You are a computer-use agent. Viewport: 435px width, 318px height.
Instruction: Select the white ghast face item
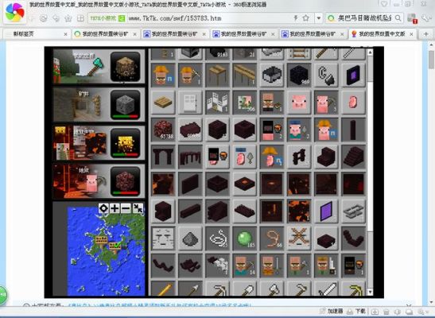pyautogui.click(x=163, y=238)
